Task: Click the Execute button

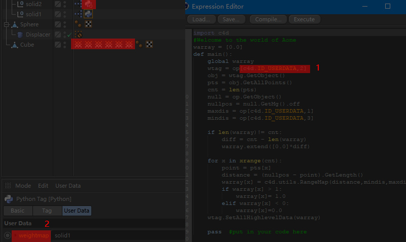Action: [x=304, y=19]
